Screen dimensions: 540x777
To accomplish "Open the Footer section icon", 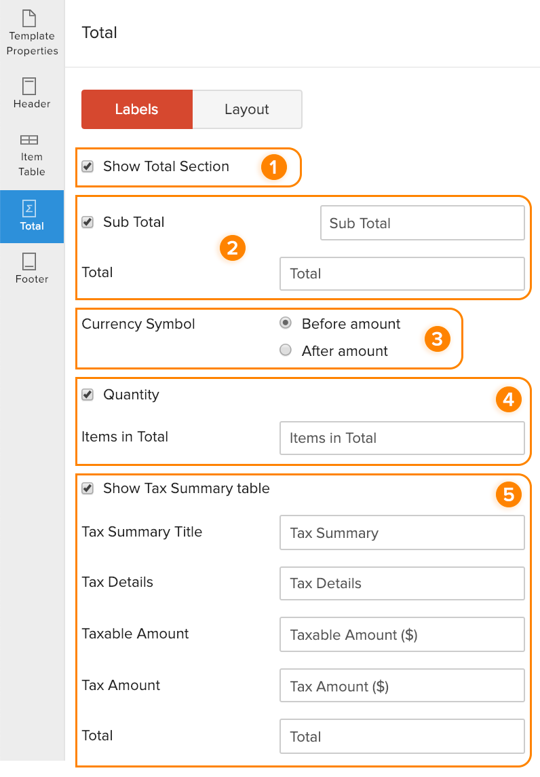I will click(x=31, y=261).
